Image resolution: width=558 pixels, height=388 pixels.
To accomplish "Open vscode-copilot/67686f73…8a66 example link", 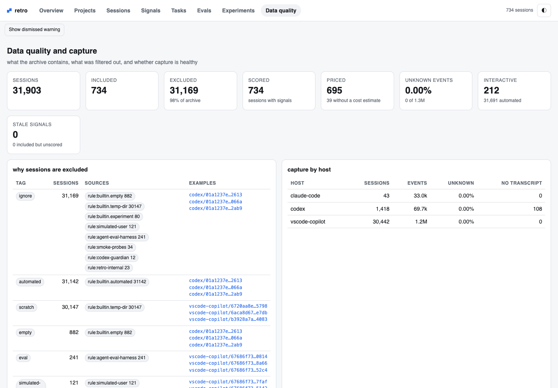I will click(x=228, y=363).
